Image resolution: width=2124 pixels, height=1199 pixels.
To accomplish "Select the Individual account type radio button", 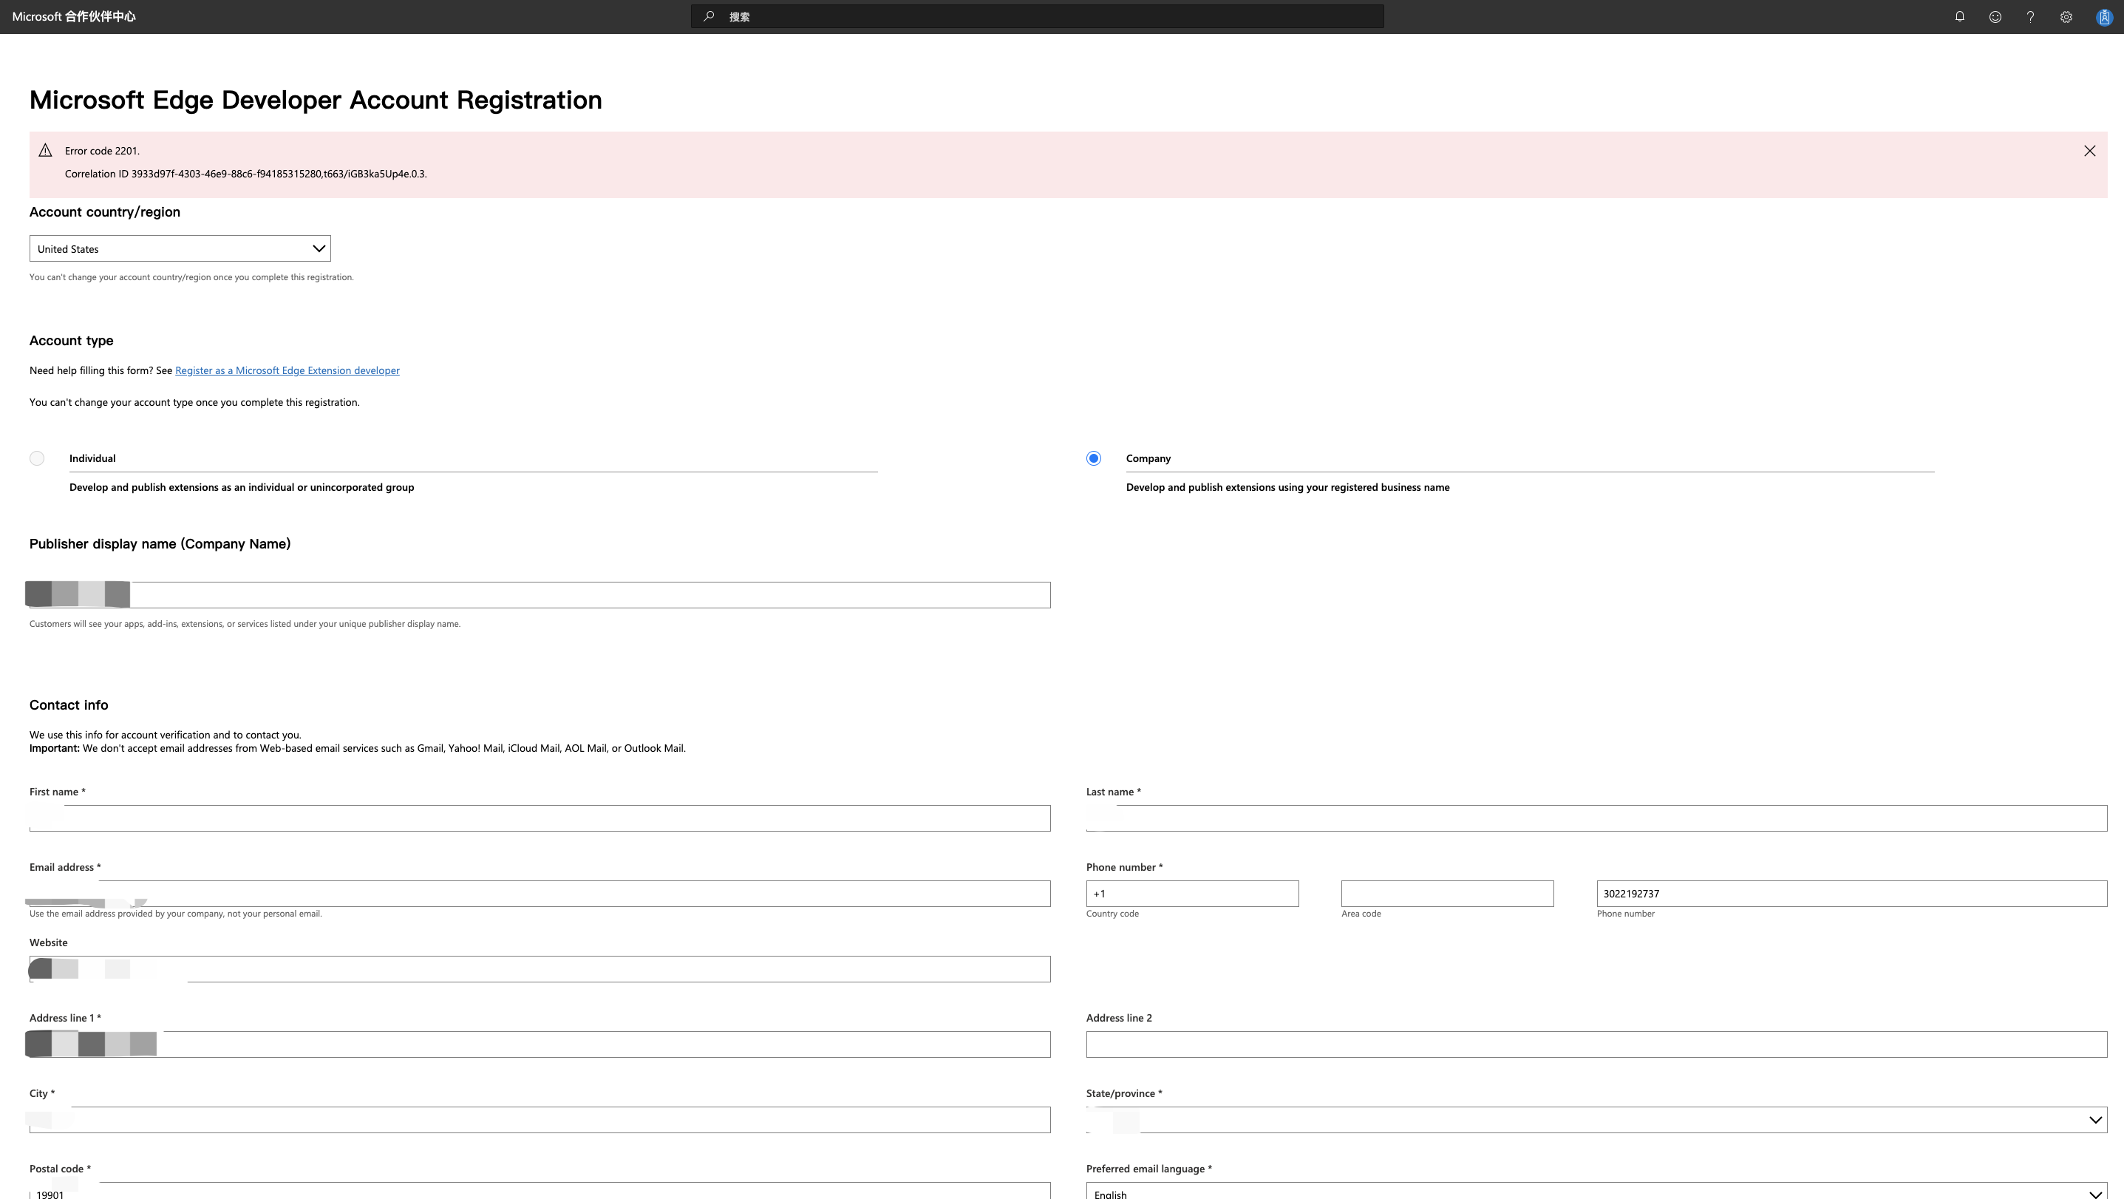I will 37,458.
